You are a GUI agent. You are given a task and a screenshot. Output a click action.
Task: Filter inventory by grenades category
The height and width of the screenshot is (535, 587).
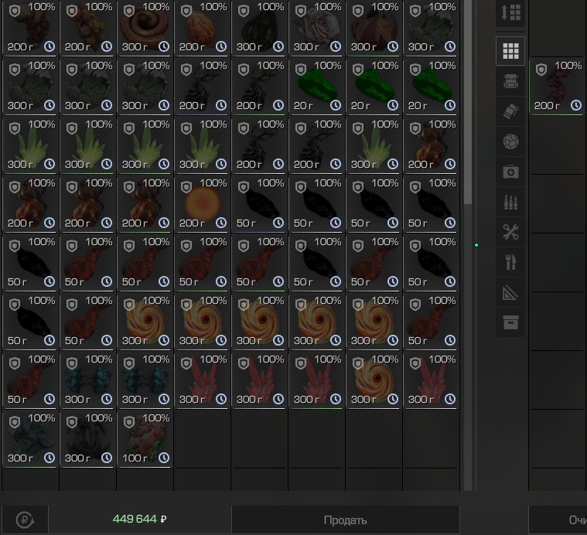point(510,111)
